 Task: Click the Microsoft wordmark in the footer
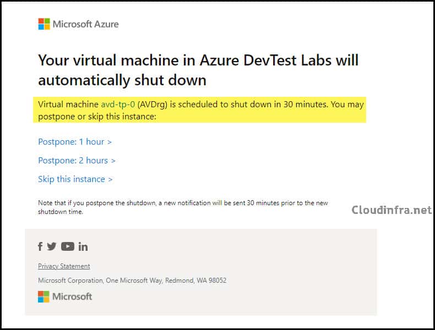click(x=72, y=297)
